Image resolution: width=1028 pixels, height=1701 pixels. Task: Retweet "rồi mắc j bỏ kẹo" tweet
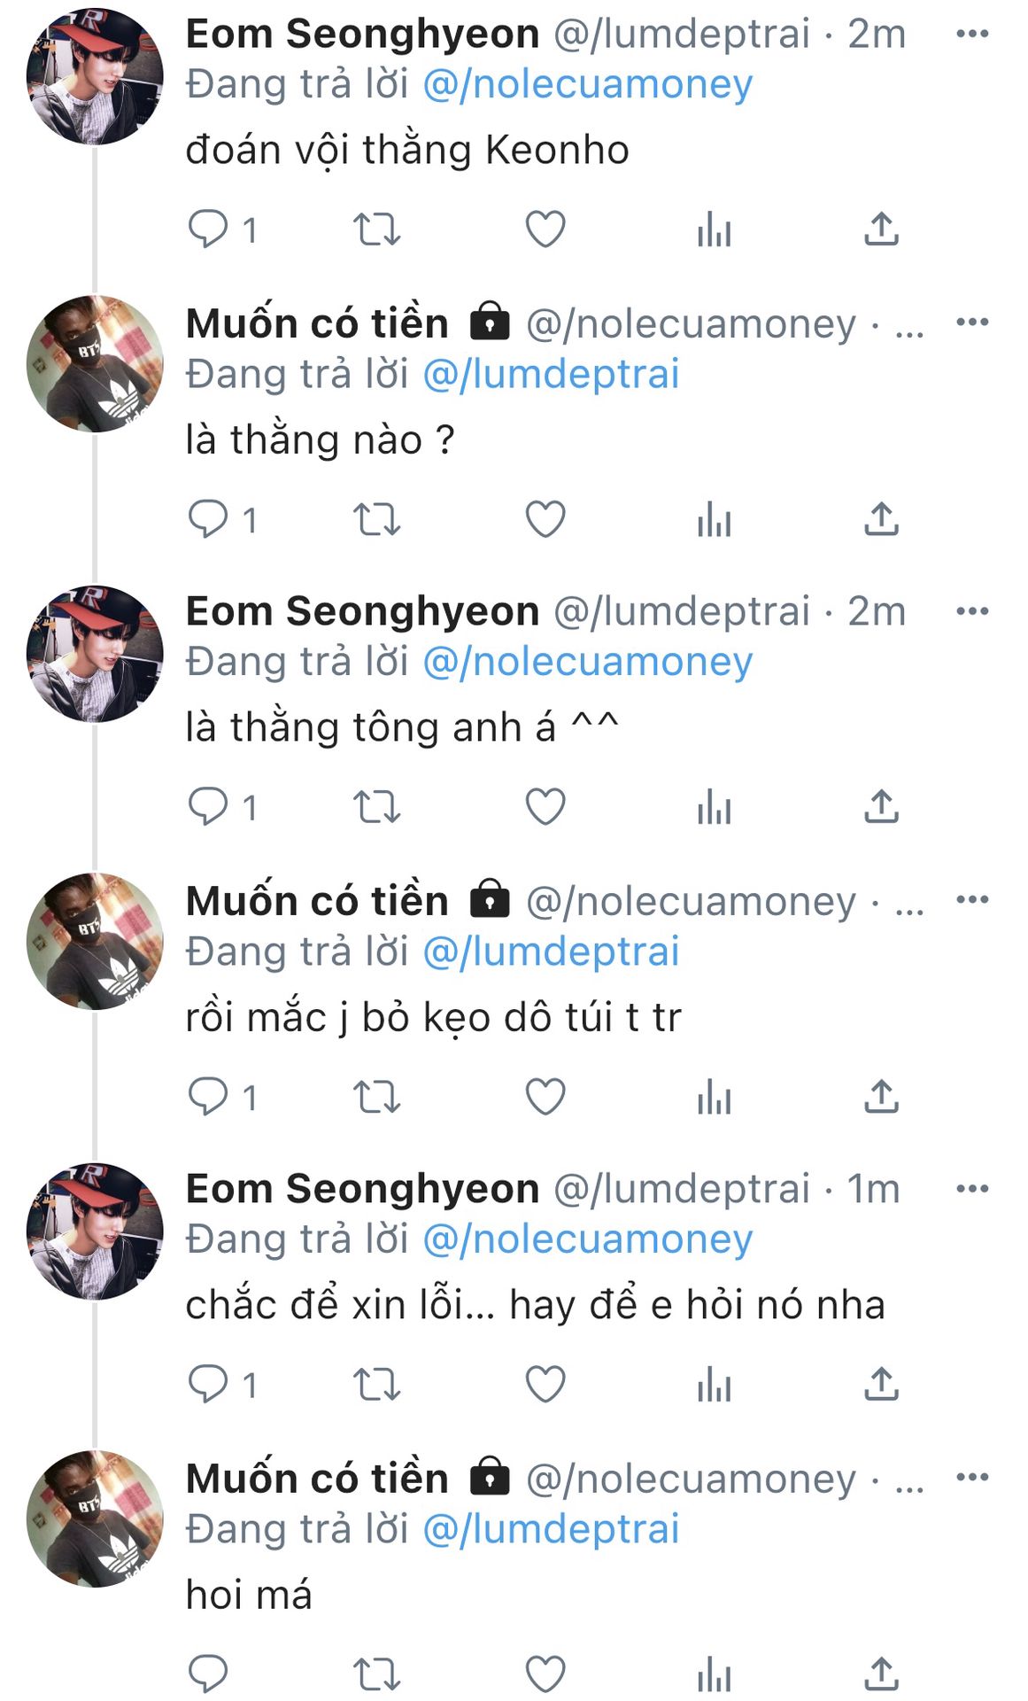pos(376,1097)
